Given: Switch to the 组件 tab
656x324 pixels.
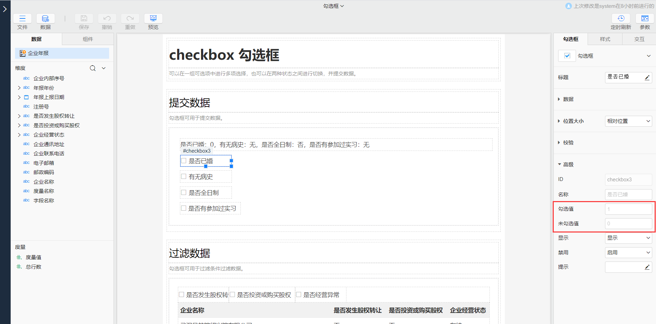Looking at the screenshot, I should point(88,39).
